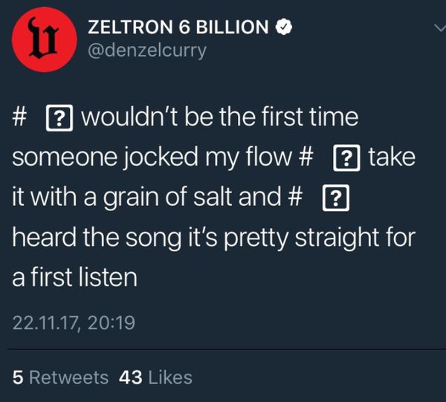
Task: Click the text "a first listen"
Action: (x=74, y=277)
